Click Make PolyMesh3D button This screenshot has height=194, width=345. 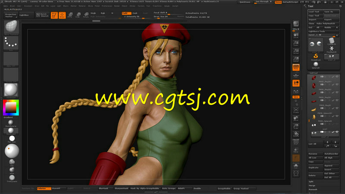click(x=327, y=24)
